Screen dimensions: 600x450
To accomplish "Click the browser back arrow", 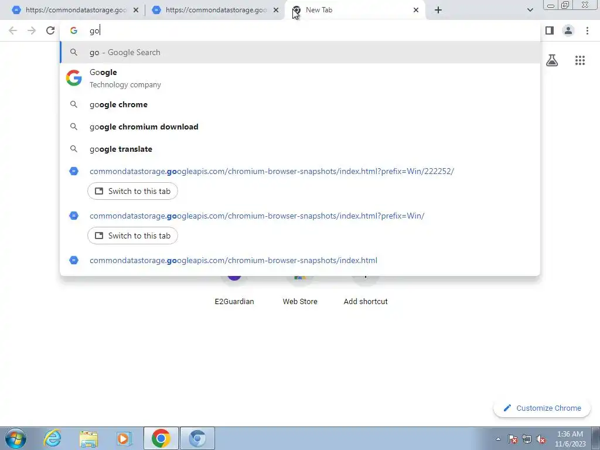I will coord(13,30).
